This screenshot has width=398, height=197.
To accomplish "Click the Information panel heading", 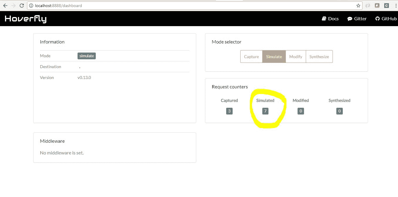I will click(52, 42).
